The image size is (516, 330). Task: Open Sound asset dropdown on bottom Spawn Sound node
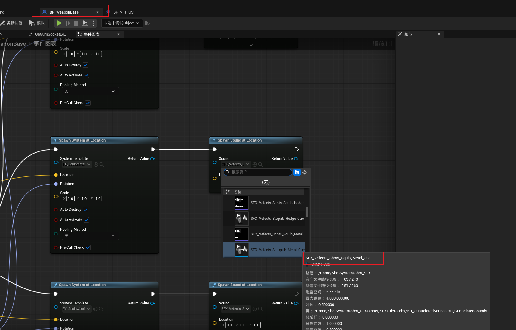pyautogui.click(x=235, y=309)
